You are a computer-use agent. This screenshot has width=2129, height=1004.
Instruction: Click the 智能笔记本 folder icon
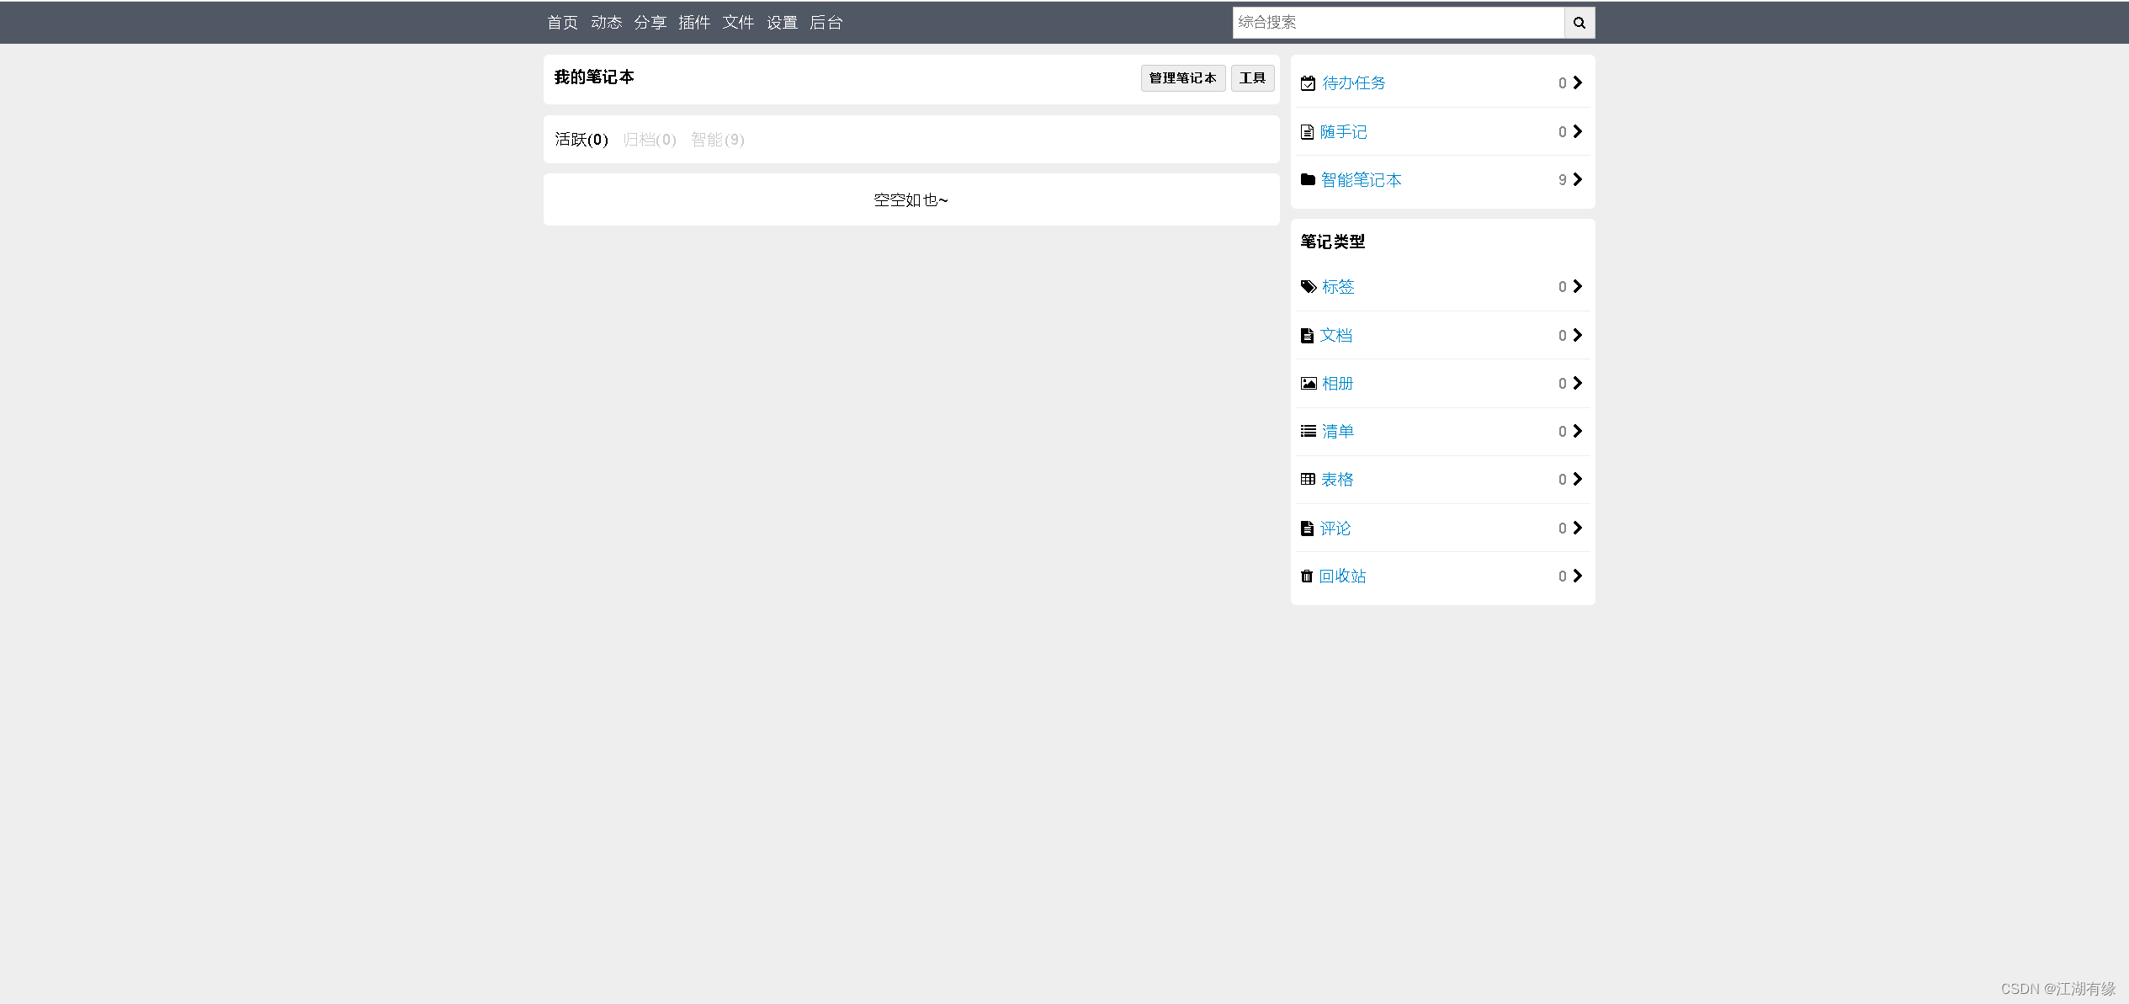(x=1308, y=180)
